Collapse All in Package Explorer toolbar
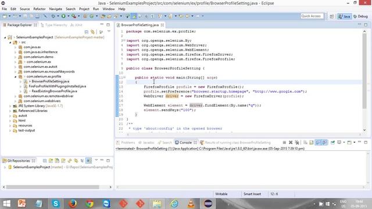The image size is (372, 209). coord(87,32)
